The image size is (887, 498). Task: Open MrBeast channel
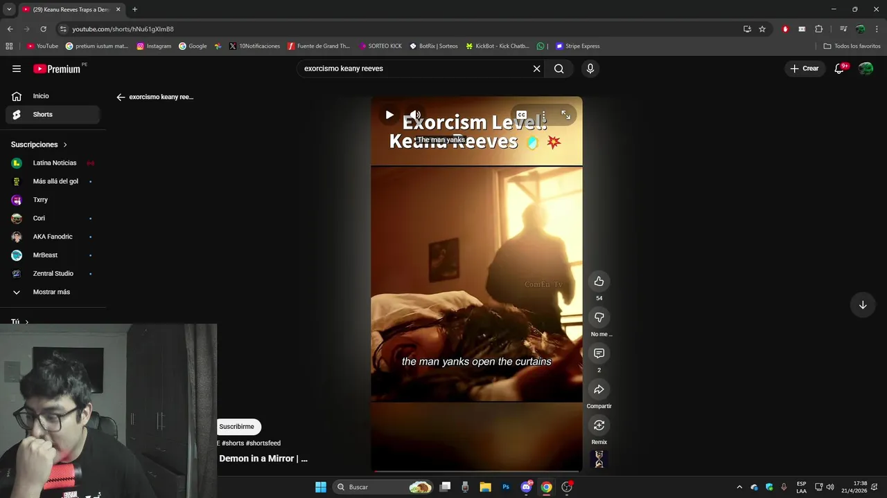(53, 255)
